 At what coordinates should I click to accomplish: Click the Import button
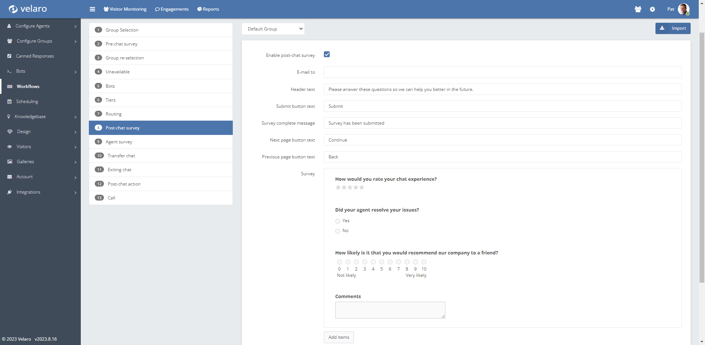coord(673,28)
